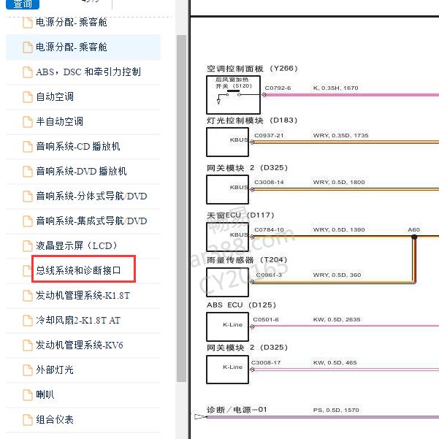Click connector label C0784-10
Viewport: 439px width, 439px height.
coord(269,230)
